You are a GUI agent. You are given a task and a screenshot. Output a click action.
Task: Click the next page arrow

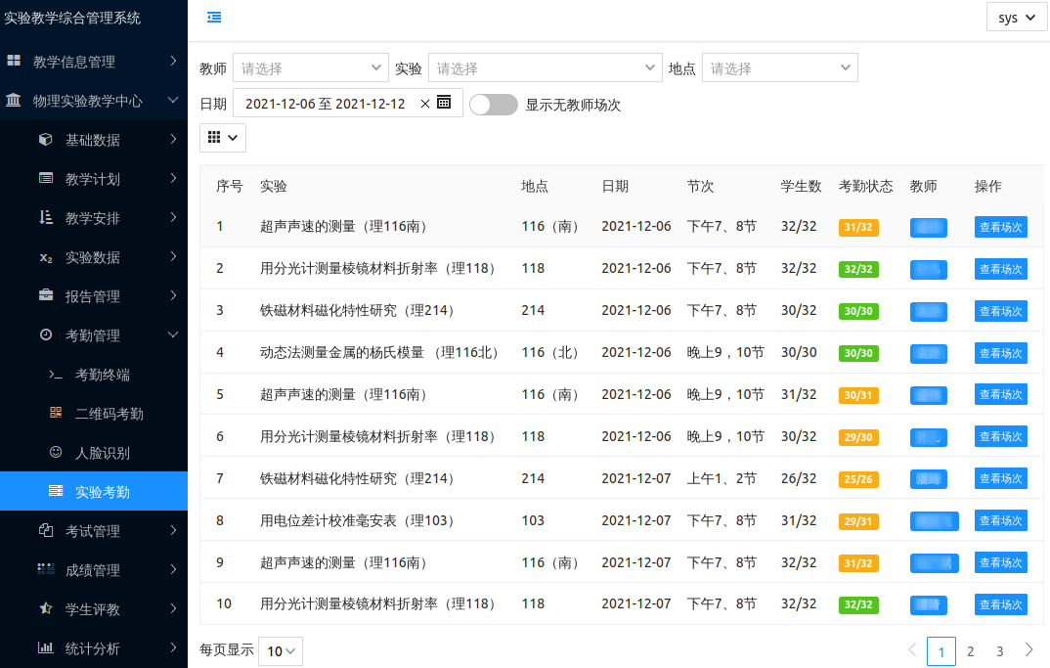1028,650
